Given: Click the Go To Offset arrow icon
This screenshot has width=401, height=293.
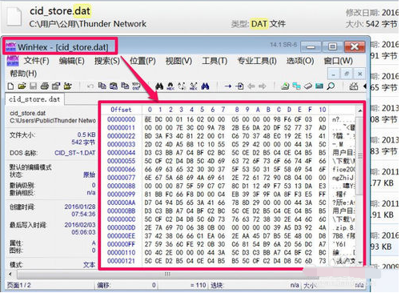Looking at the screenshot, I should pos(228,86).
